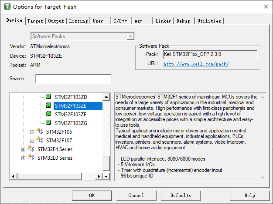Viewport: 273px width, 204px height.
Task: Select STM32F103ZD in device tree
Action: click(x=71, y=97)
